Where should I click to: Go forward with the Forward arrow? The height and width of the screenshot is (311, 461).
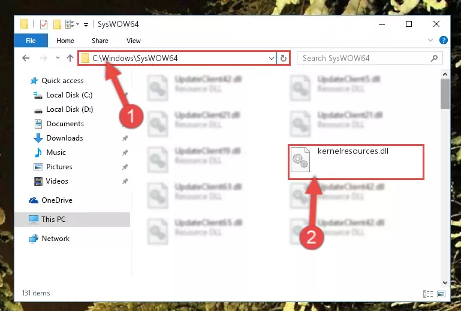click(x=44, y=58)
